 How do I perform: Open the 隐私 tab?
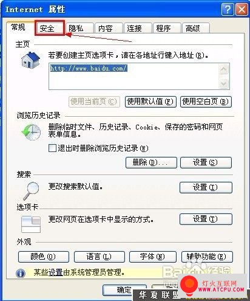point(79,28)
